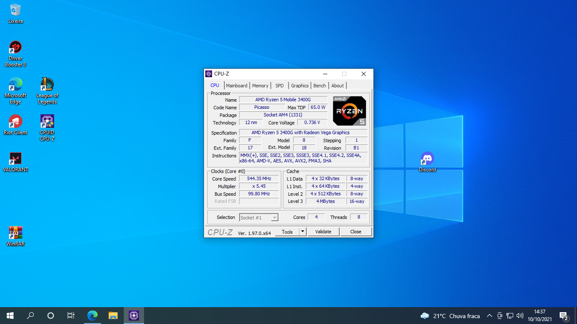Click the L1 Data value 4 x 32 KBytes
Viewport: 577px width, 324px height.
[326, 178]
